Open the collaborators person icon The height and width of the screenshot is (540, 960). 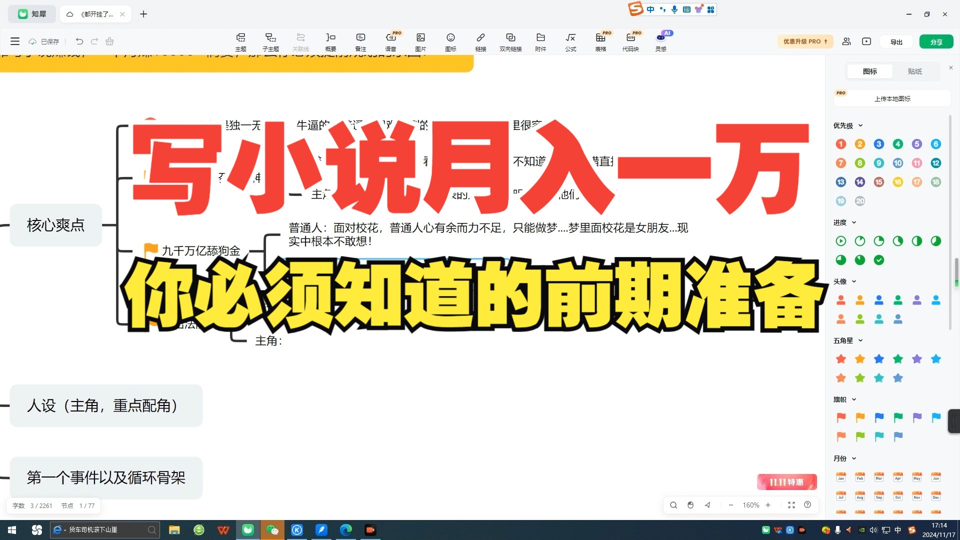[846, 41]
